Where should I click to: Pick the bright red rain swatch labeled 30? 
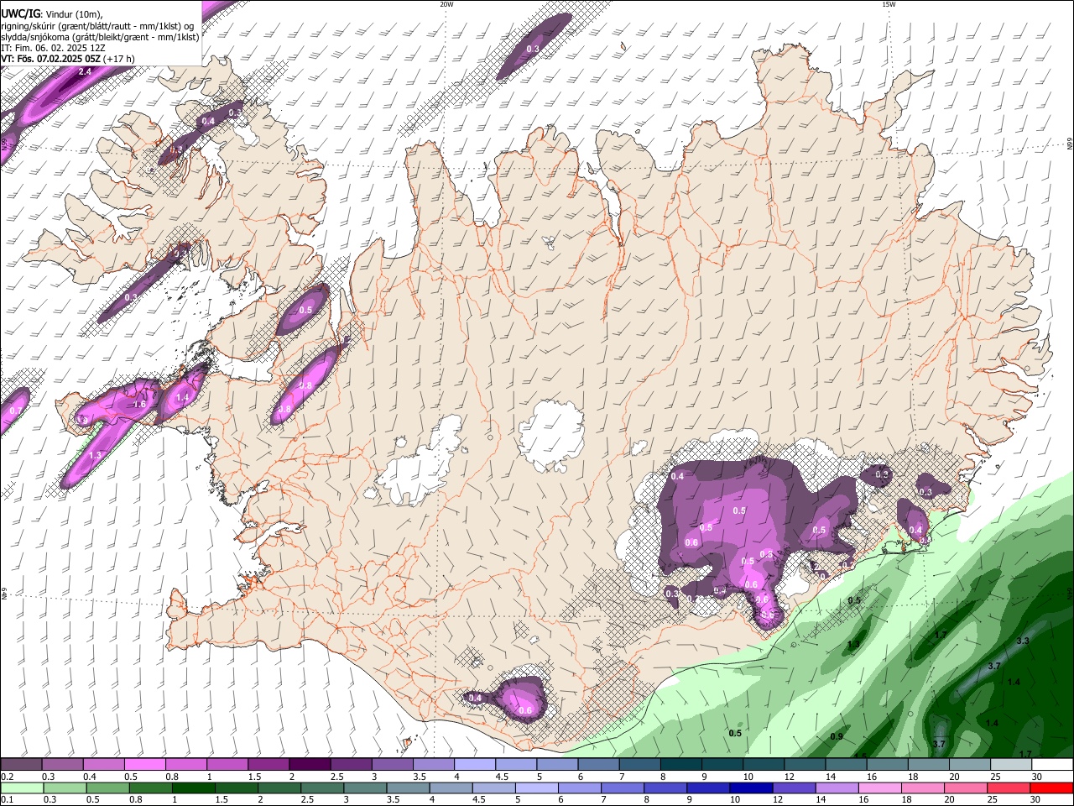pos(1051,788)
